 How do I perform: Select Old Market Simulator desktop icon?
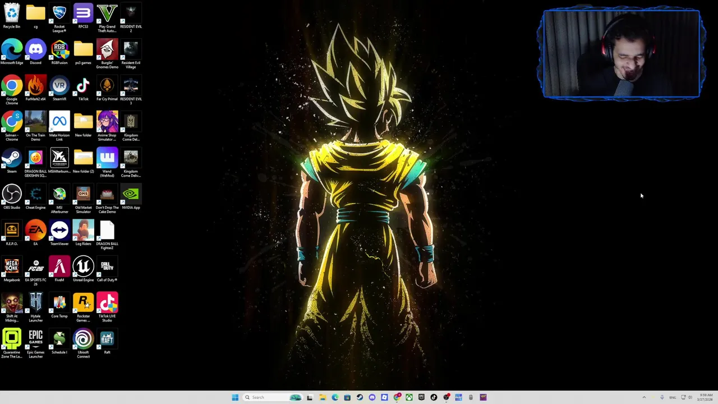pyautogui.click(x=83, y=199)
